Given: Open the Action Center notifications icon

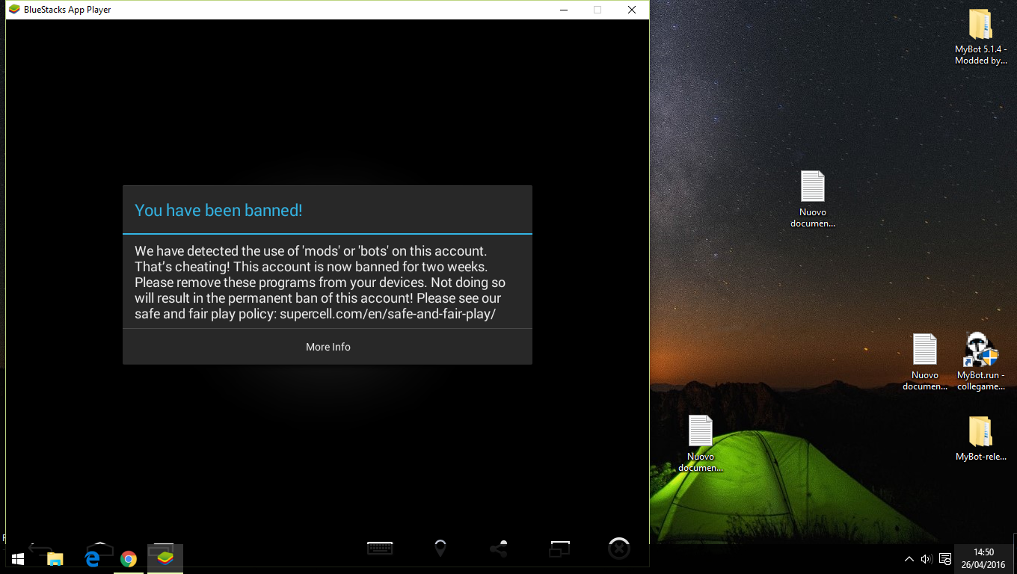Looking at the screenshot, I should [945, 559].
